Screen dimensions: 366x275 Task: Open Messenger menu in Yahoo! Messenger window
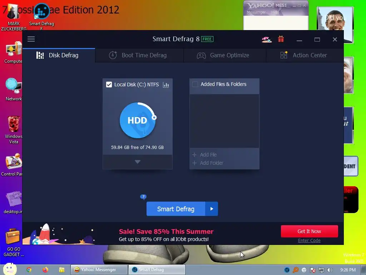pyautogui.click(x=256, y=12)
